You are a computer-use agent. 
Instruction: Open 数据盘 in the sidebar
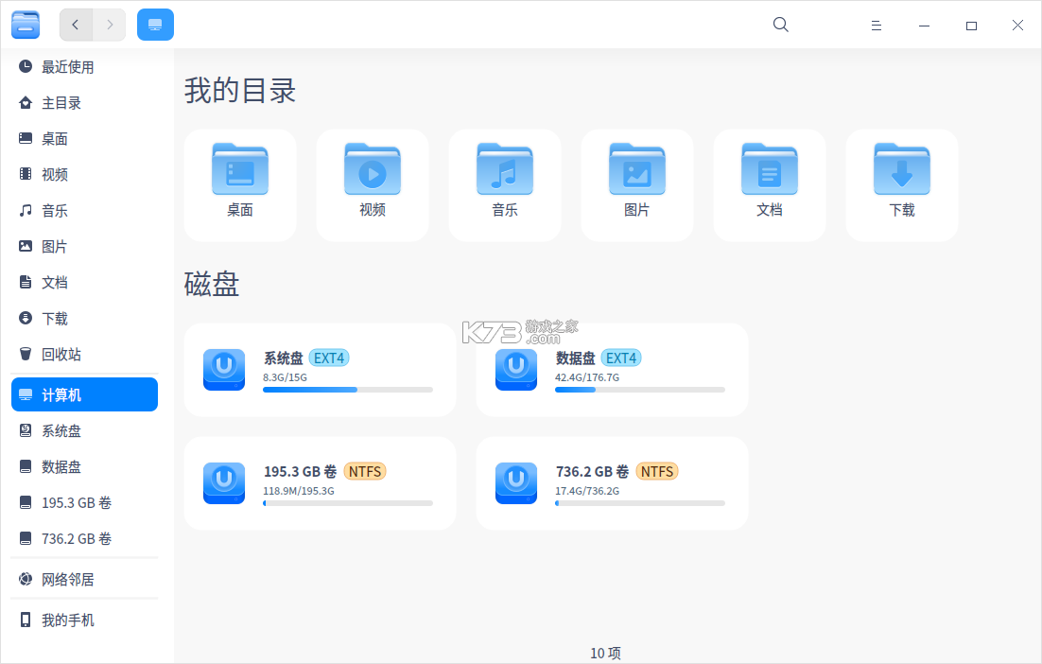[x=84, y=466]
